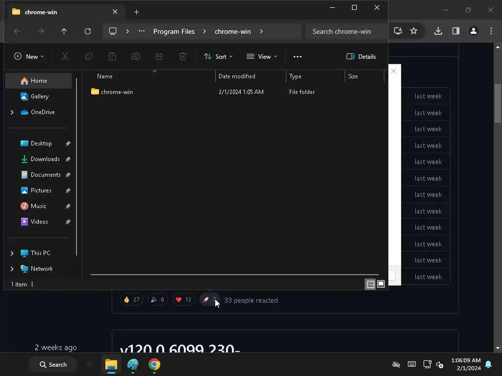Open Chrome three-dot menu
Image resolution: width=502 pixels, height=376 pixels.
491,31
